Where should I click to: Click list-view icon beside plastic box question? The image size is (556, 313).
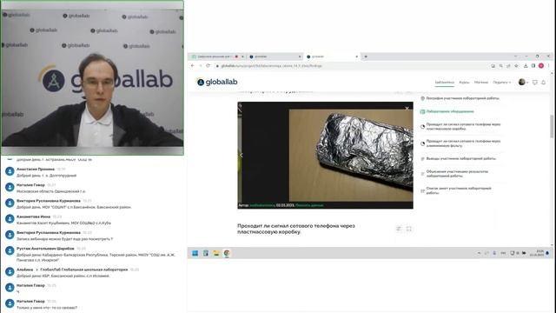tap(399, 229)
